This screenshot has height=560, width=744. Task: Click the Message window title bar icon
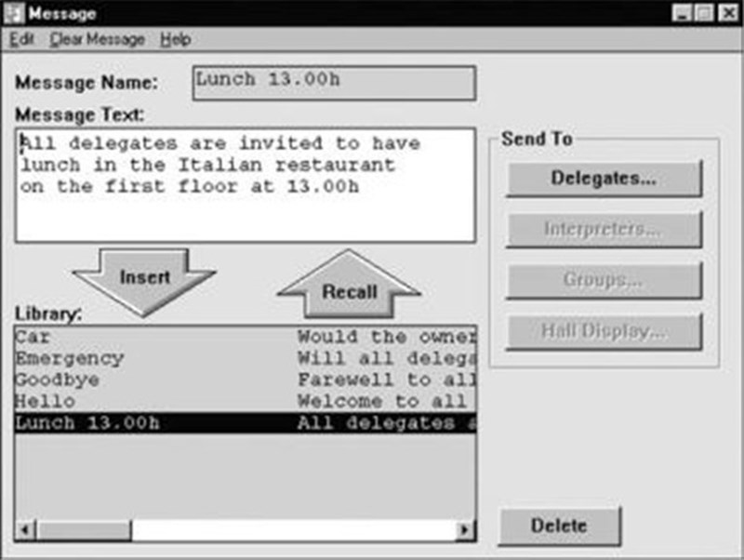pos(13,14)
